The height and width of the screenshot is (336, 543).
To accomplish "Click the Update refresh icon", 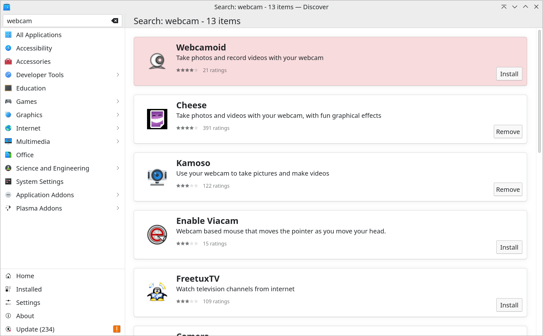I will coord(8,329).
